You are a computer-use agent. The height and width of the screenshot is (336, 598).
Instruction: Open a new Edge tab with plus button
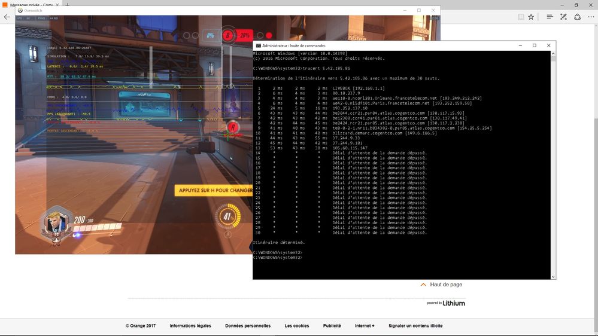(x=67, y=5)
